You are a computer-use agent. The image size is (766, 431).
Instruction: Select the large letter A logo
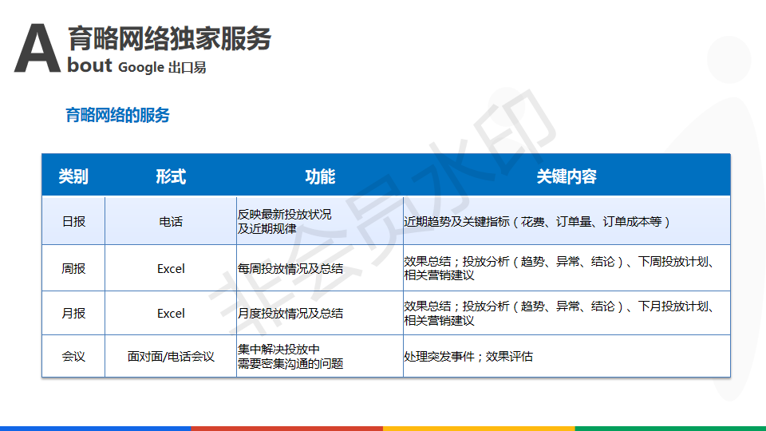coord(38,50)
